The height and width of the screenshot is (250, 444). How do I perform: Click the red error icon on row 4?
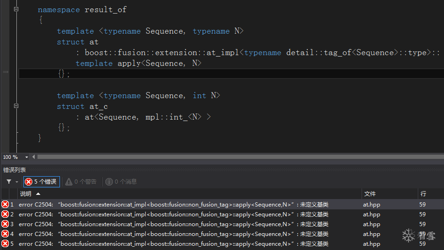5,234
